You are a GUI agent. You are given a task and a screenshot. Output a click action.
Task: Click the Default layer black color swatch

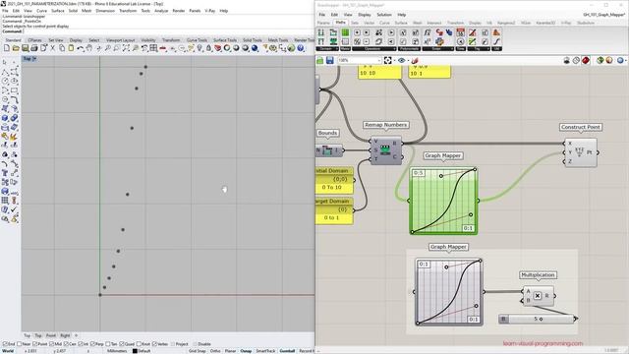click(x=135, y=351)
